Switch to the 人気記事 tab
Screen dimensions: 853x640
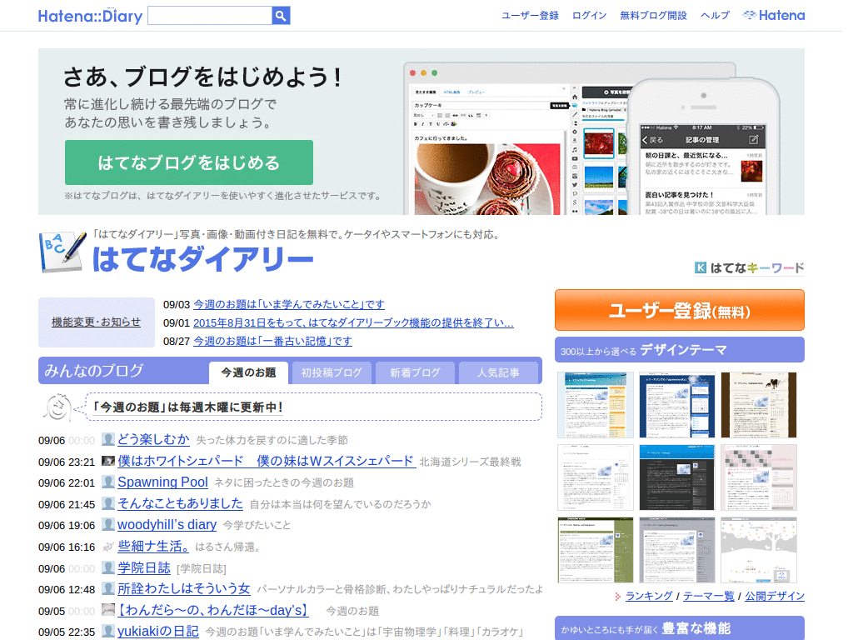[x=500, y=372]
